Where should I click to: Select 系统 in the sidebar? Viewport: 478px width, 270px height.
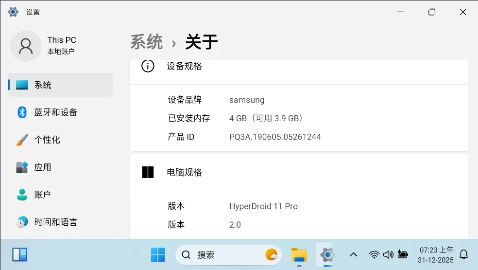coord(60,85)
